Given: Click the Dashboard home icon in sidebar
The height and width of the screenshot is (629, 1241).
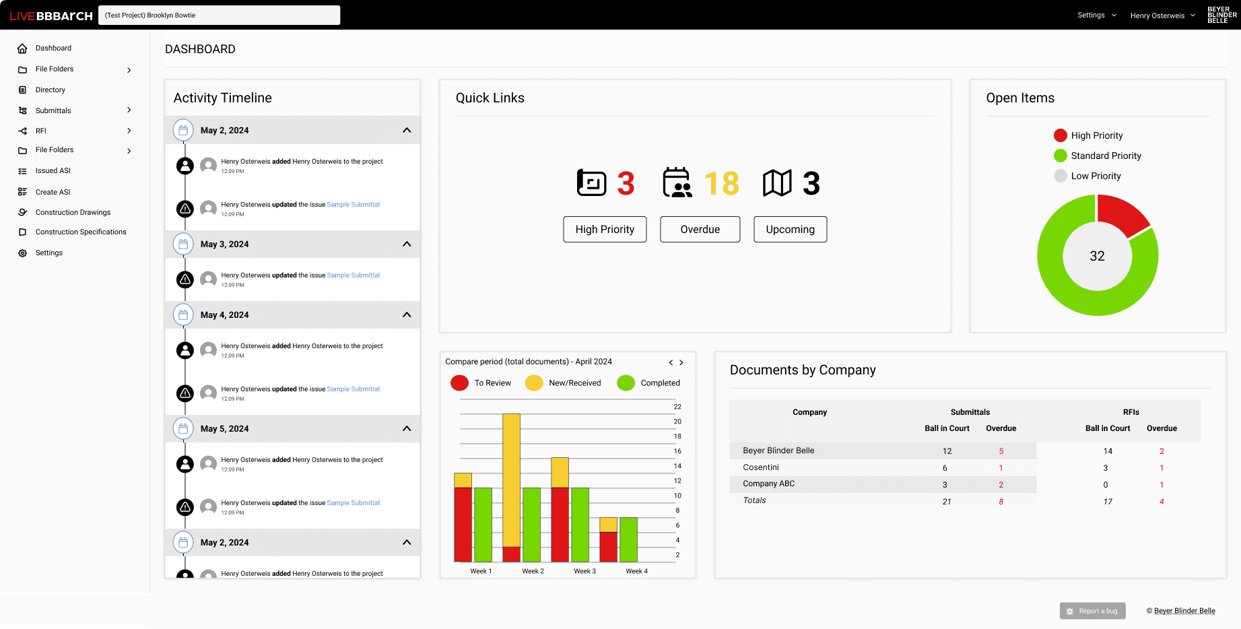Looking at the screenshot, I should [x=22, y=48].
